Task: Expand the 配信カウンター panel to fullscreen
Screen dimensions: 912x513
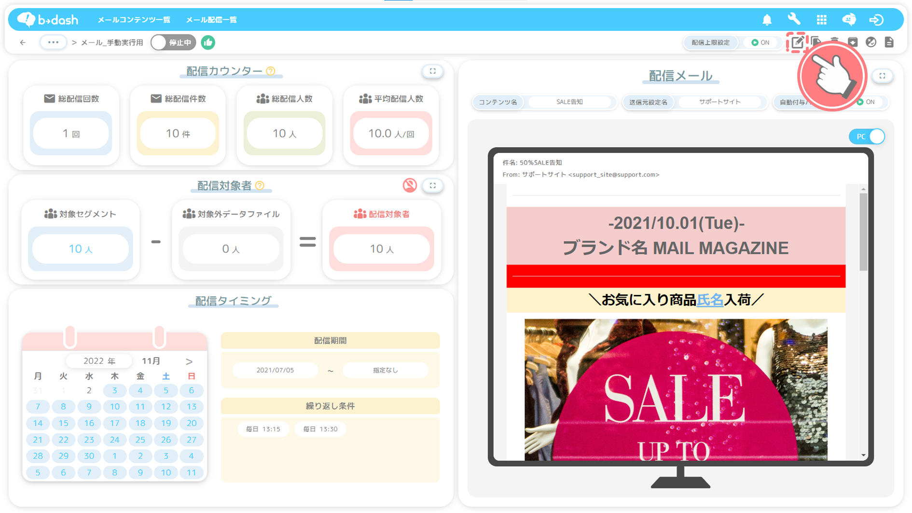Action: pyautogui.click(x=433, y=71)
